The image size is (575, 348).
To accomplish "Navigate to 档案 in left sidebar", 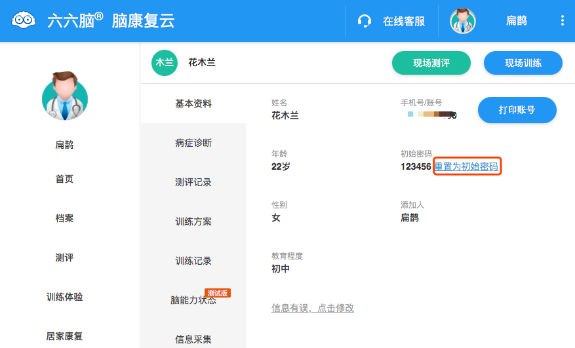I will point(64,218).
